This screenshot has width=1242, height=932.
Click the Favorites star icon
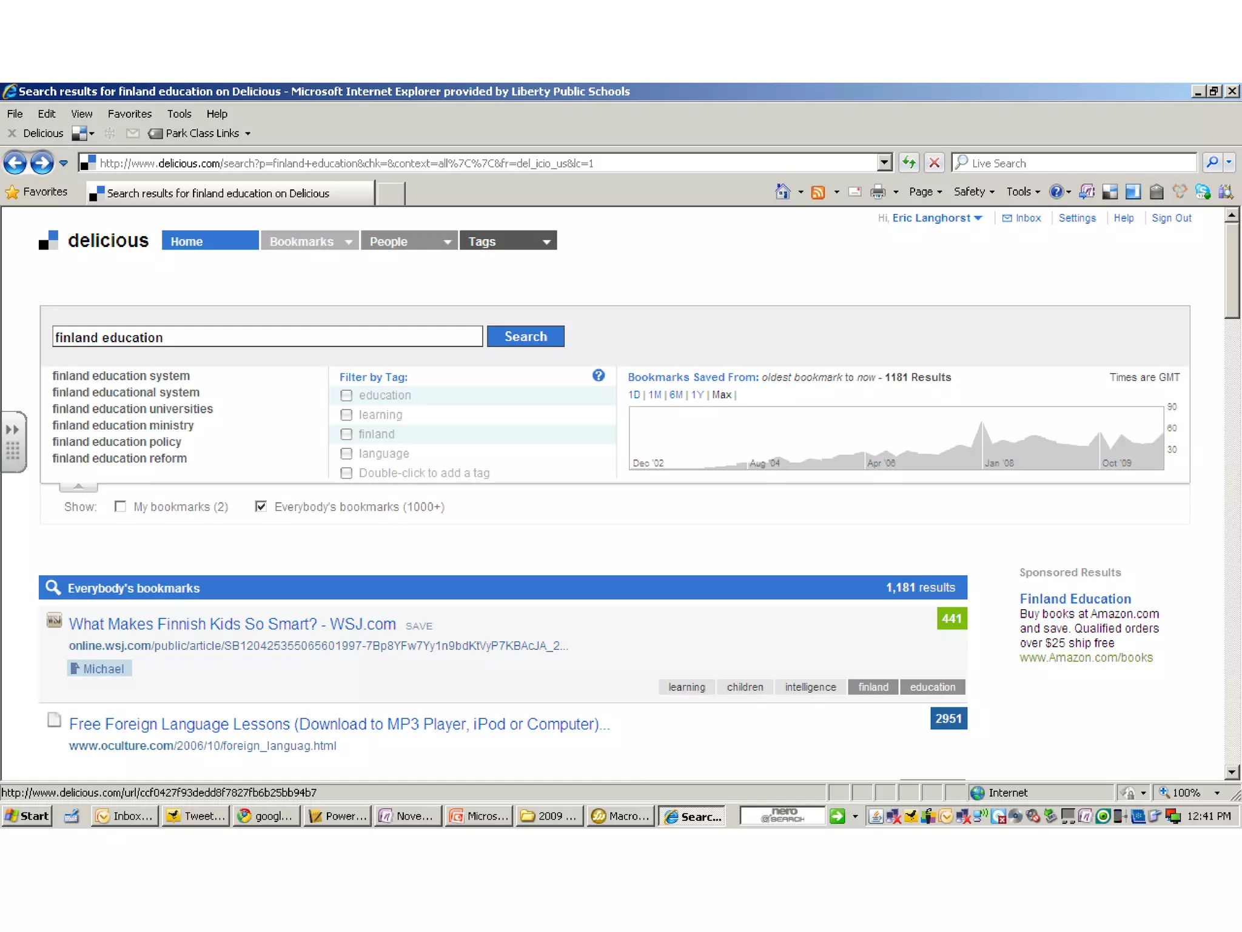point(12,192)
